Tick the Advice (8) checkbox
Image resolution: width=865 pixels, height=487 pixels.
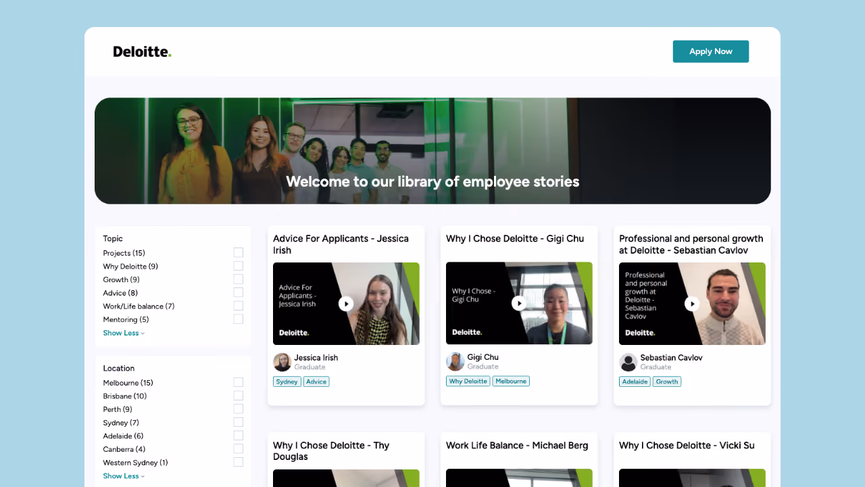tap(238, 292)
